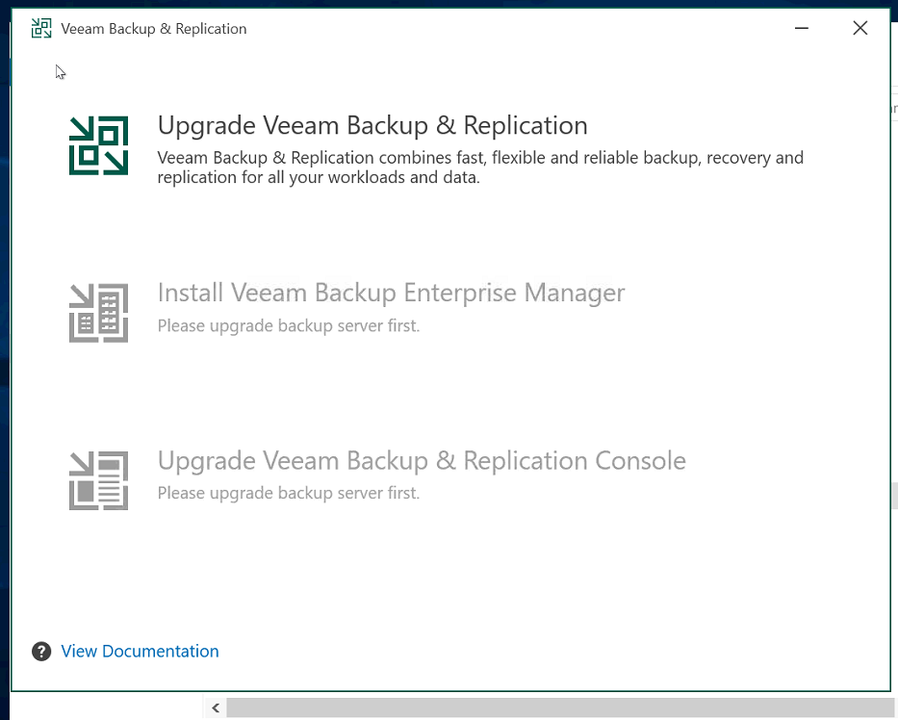This screenshot has width=898, height=720.
Task: Click the Veeam Backup & Replication window title text
Action: (x=153, y=29)
